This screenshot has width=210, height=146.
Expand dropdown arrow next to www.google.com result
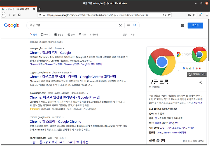click(64, 48)
